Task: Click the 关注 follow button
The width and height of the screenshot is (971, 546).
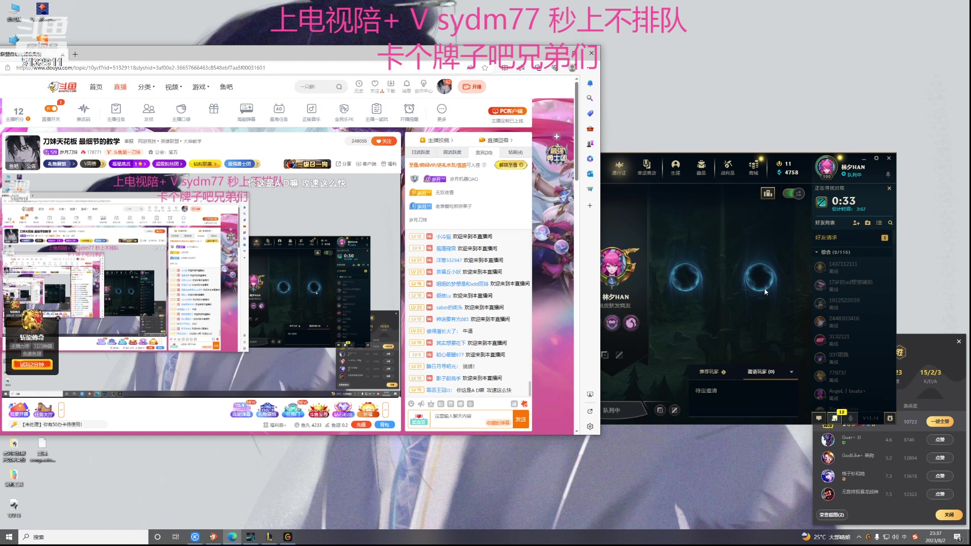Action: point(384,141)
